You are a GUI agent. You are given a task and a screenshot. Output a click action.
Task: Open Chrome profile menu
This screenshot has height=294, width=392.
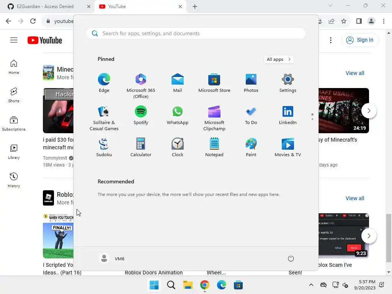(x=371, y=21)
